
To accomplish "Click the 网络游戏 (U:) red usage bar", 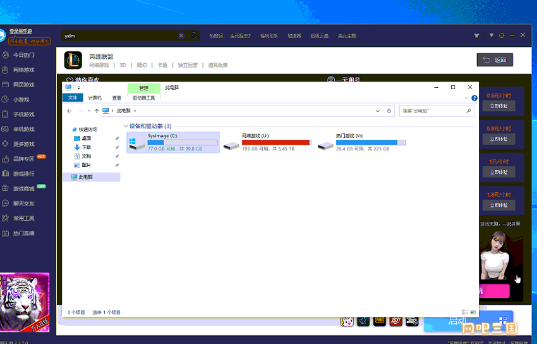I will coord(277,142).
